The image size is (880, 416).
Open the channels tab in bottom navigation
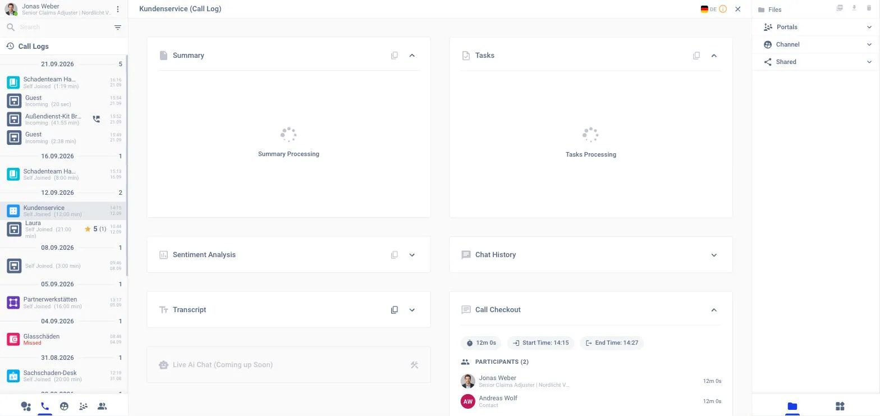pyautogui.click(x=64, y=406)
